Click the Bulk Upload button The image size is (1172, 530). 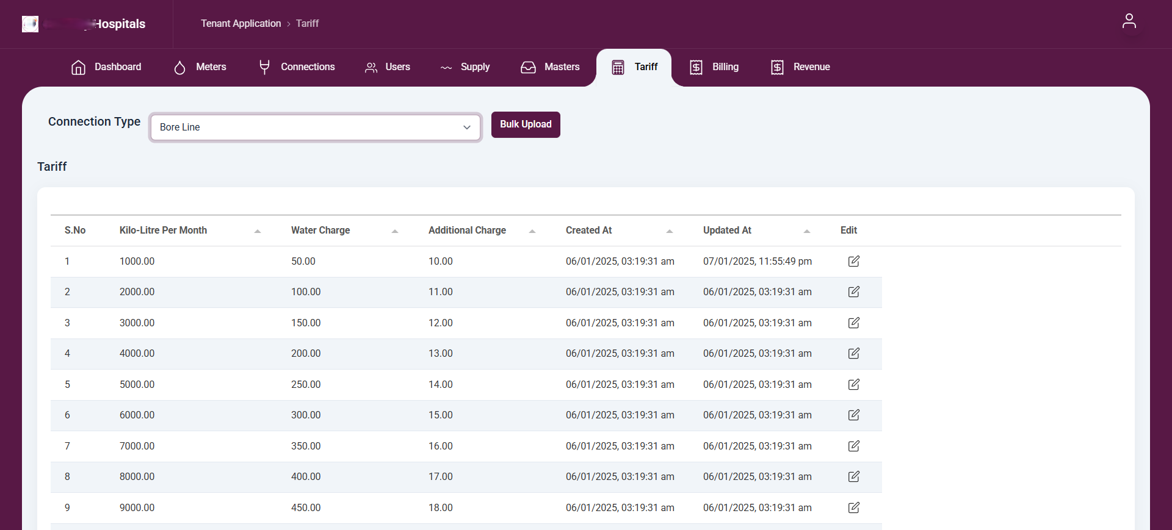[525, 124]
